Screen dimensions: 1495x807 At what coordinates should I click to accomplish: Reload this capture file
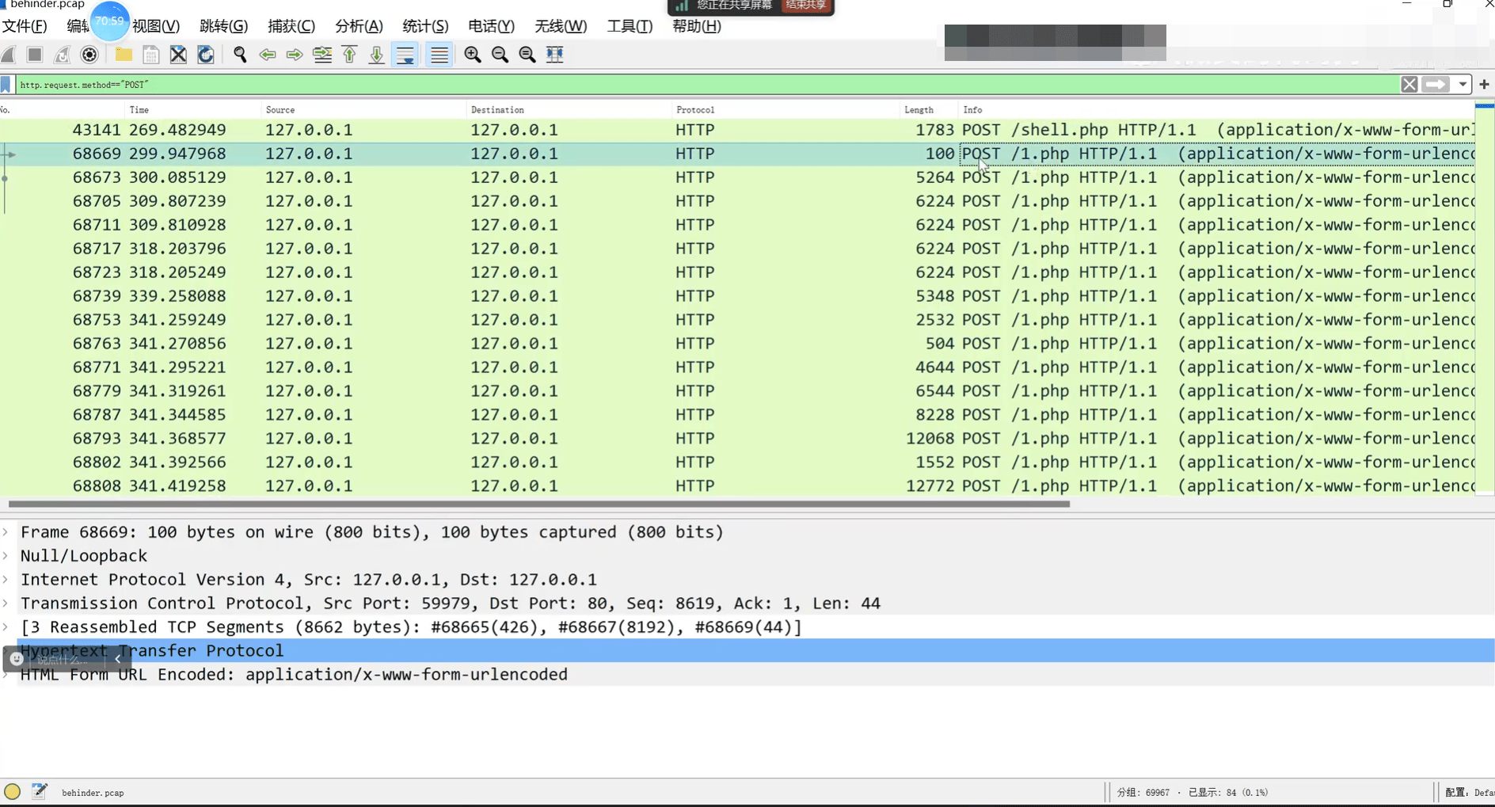(206, 55)
